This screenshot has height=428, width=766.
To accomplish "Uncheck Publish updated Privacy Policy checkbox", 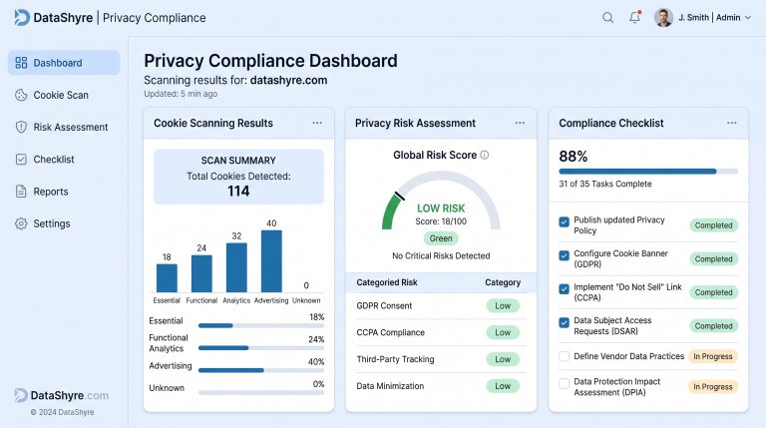I will tap(564, 221).
